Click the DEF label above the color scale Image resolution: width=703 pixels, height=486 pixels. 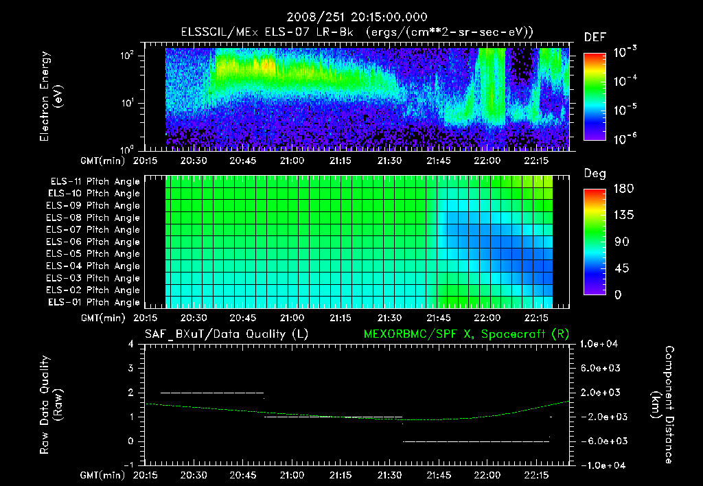(595, 38)
